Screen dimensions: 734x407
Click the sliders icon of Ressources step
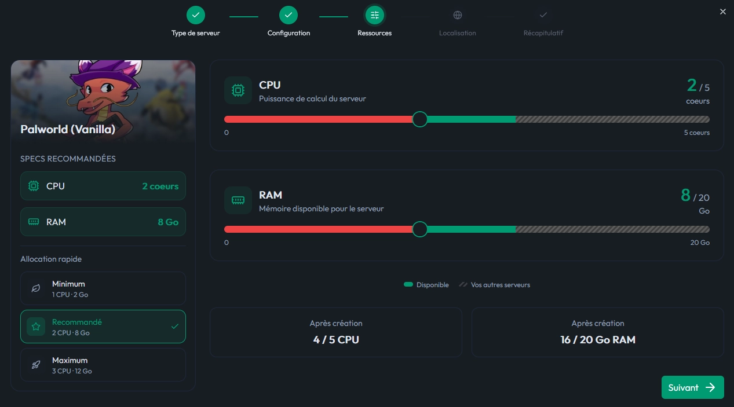click(375, 15)
